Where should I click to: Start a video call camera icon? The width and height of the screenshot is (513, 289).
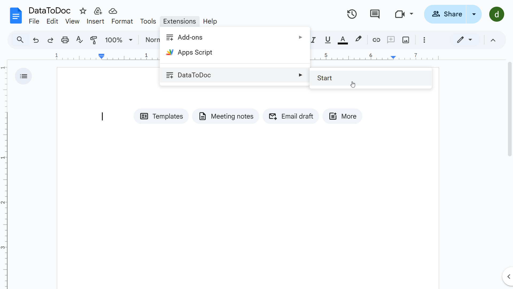[400, 14]
